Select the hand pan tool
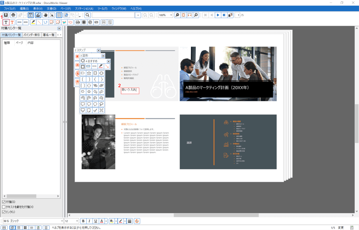Viewport: 359px width, 230px height. (45, 15)
